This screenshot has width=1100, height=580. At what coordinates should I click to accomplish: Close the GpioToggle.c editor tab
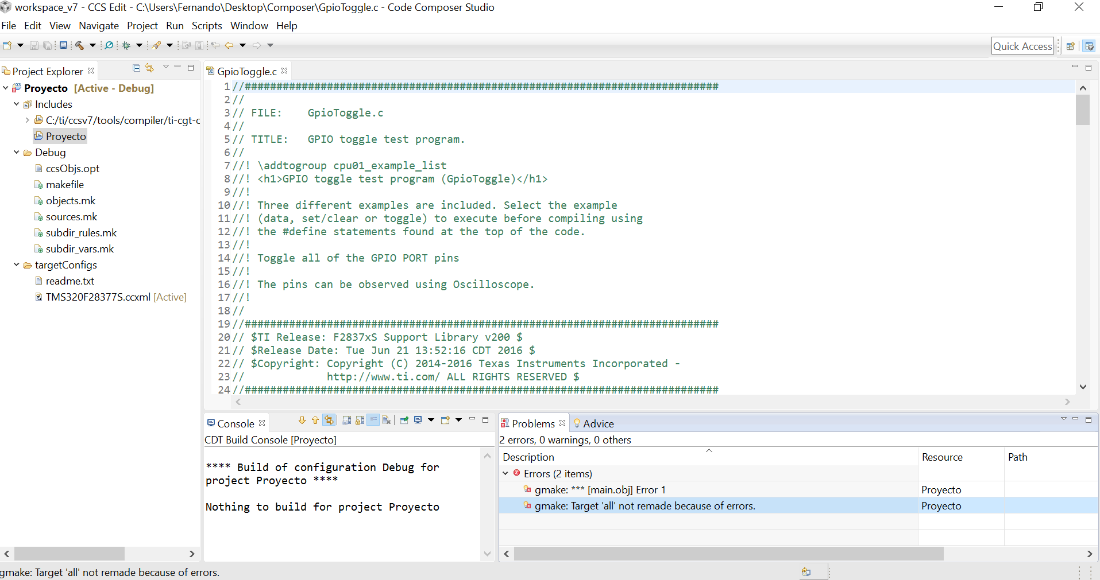[x=284, y=71]
